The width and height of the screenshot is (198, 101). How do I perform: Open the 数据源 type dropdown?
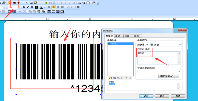(166, 45)
